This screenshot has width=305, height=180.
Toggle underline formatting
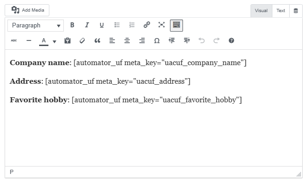coord(102,25)
